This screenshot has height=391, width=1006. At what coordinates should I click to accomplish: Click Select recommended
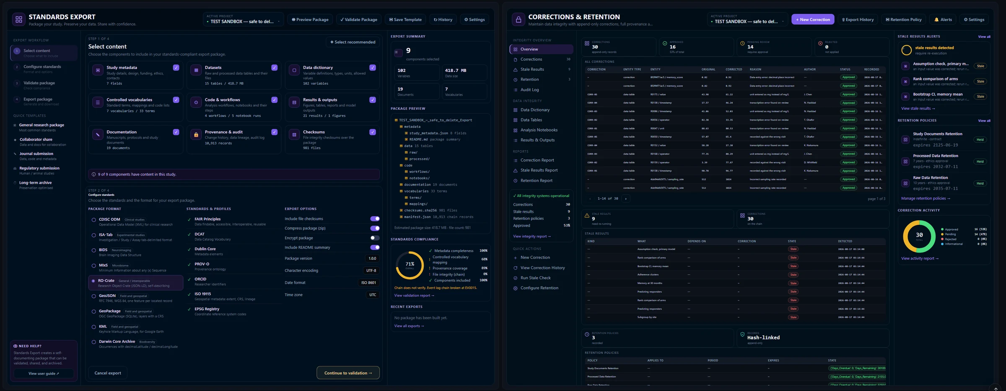click(353, 42)
